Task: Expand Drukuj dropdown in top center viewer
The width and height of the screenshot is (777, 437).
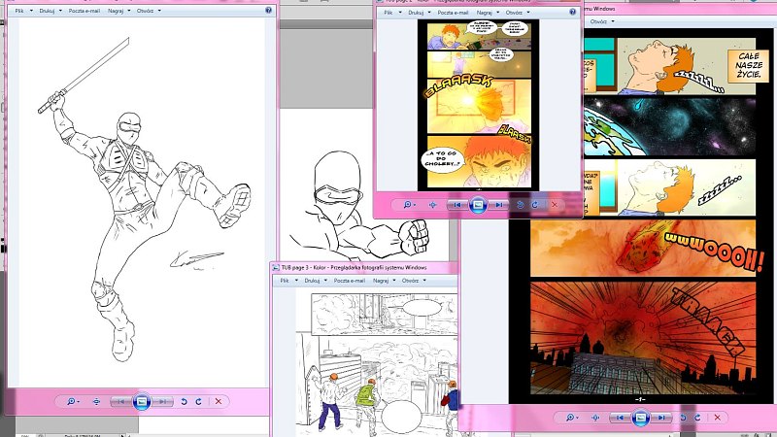Action: [420, 13]
